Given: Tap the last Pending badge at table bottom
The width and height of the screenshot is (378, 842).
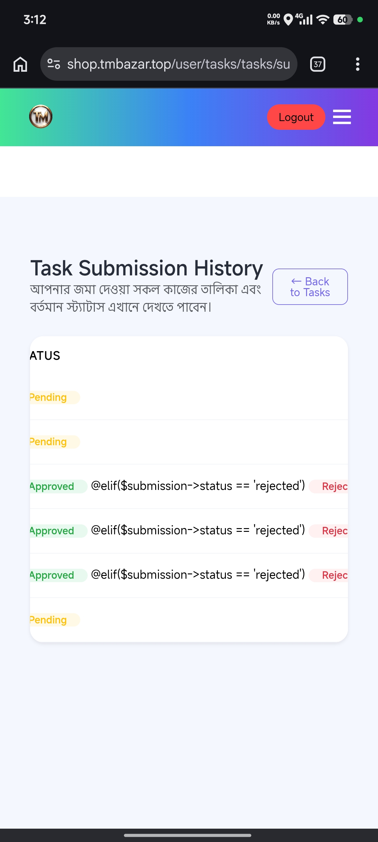Looking at the screenshot, I should tap(55, 620).
